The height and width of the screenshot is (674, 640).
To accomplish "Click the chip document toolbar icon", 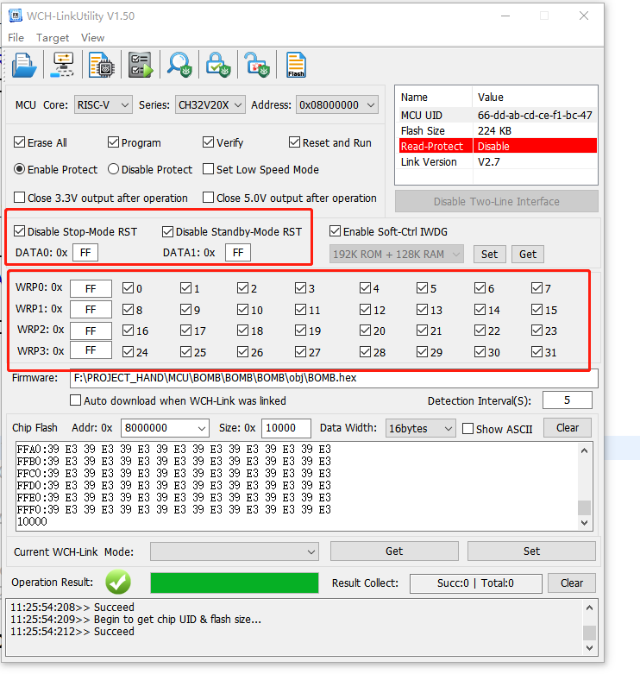I will point(101,66).
